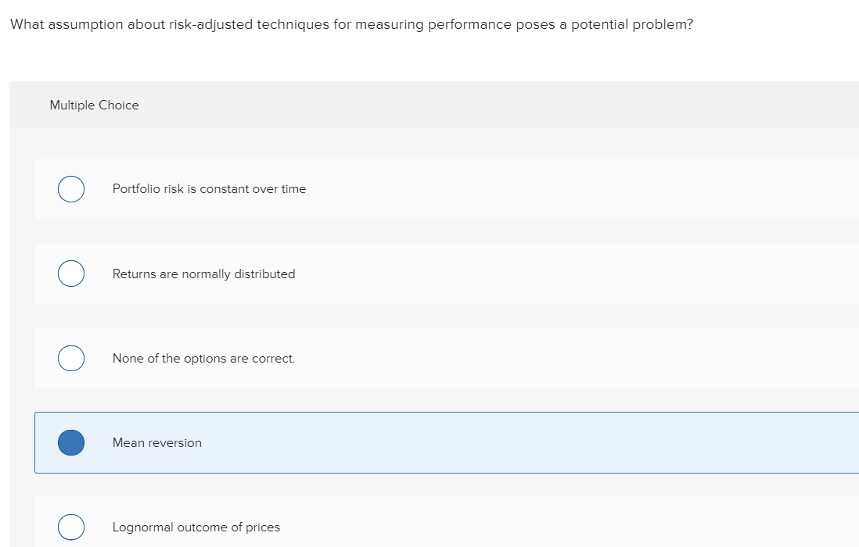
Task: Click the 'None of the options are correct.' answer text
Action: [x=203, y=358]
